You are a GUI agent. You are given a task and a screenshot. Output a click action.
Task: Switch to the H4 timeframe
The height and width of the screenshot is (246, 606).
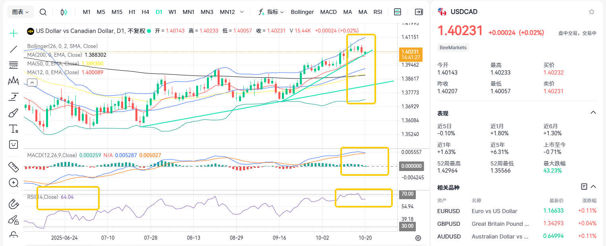[145, 12]
